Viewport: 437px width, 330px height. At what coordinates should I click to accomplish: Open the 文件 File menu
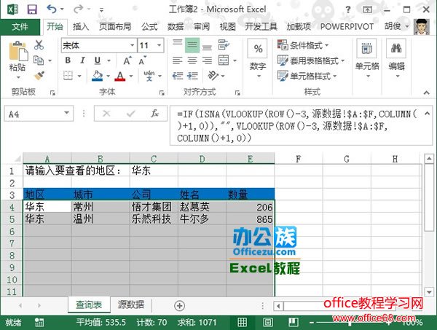(x=20, y=27)
